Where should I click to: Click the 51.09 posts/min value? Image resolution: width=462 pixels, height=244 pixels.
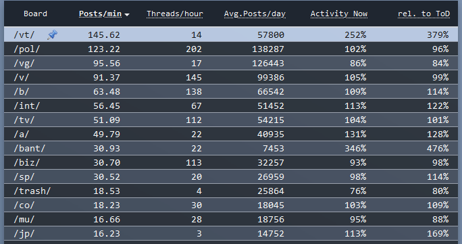[107, 120]
